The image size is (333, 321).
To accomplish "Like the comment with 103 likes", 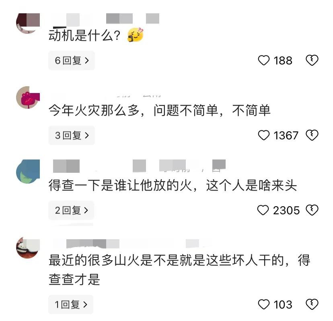I will (x=263, y=304).
